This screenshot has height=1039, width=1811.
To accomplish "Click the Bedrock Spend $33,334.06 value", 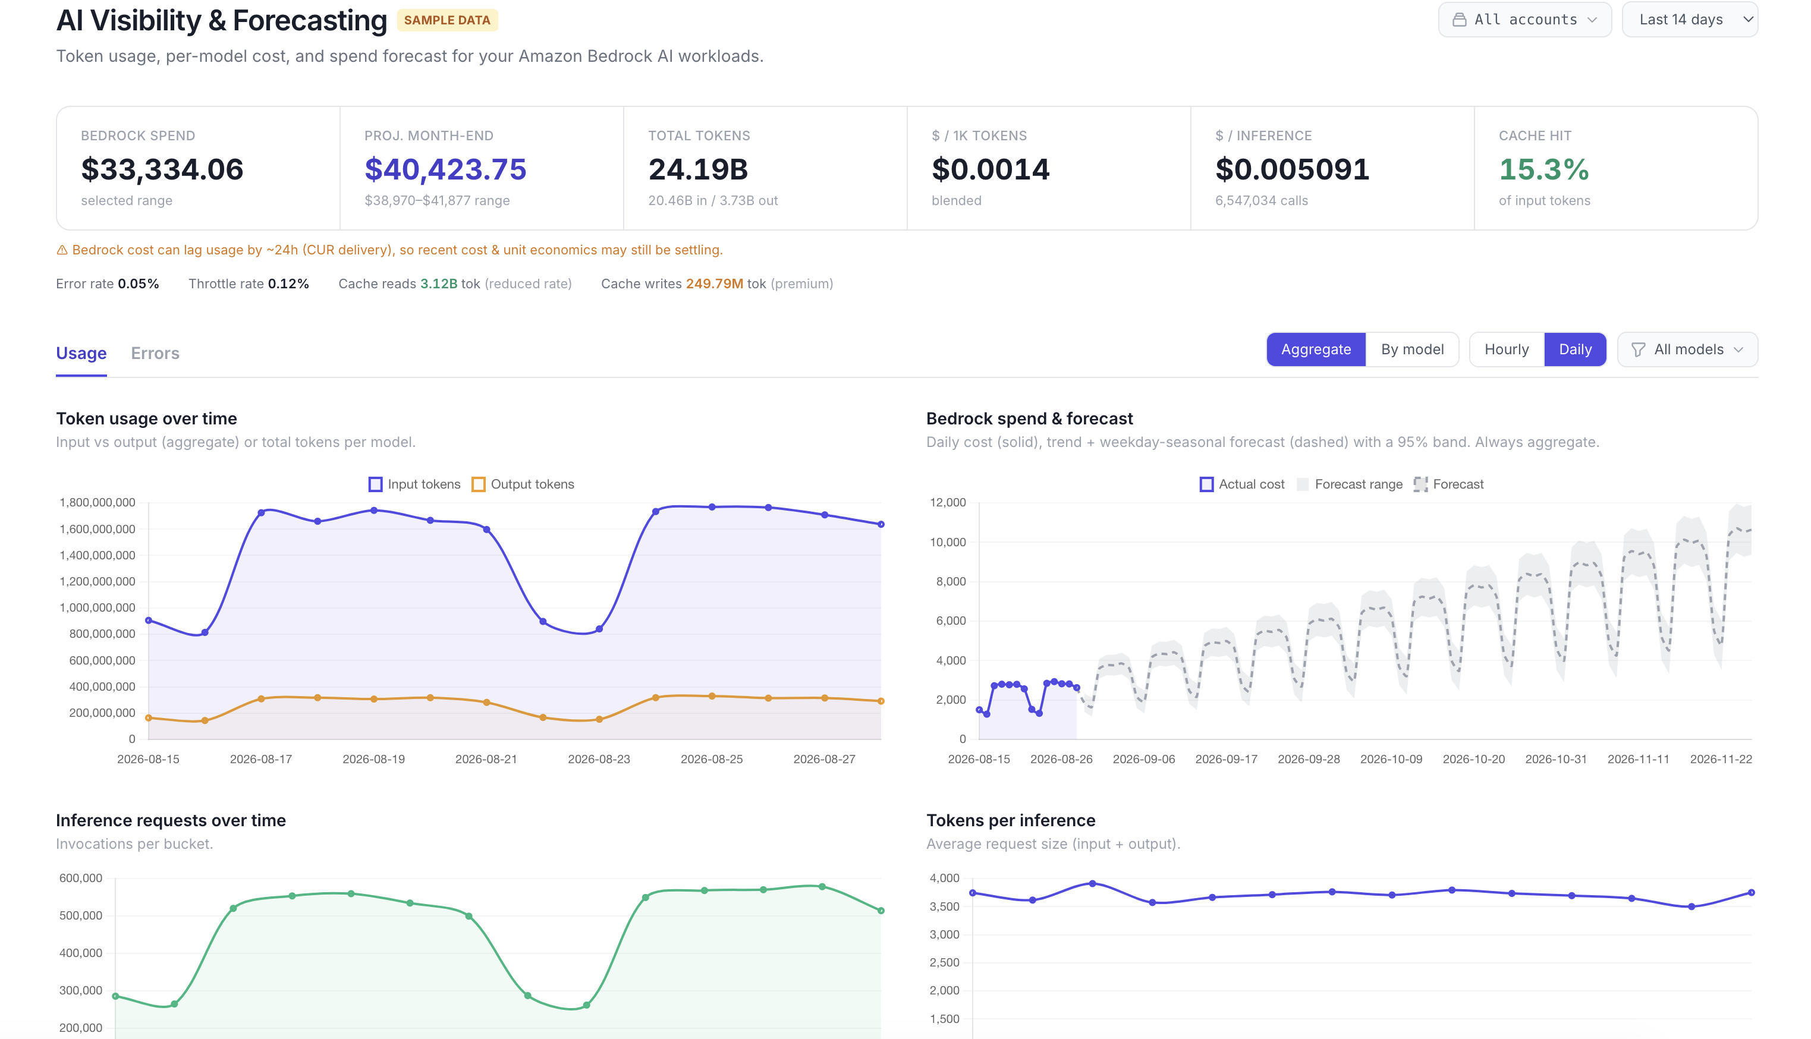I will click(x=162, y=170).
